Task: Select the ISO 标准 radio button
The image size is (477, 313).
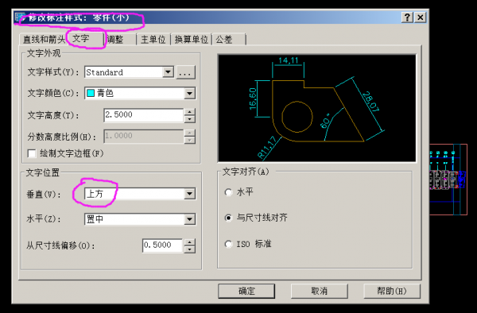Action: (x=228, y=244)
